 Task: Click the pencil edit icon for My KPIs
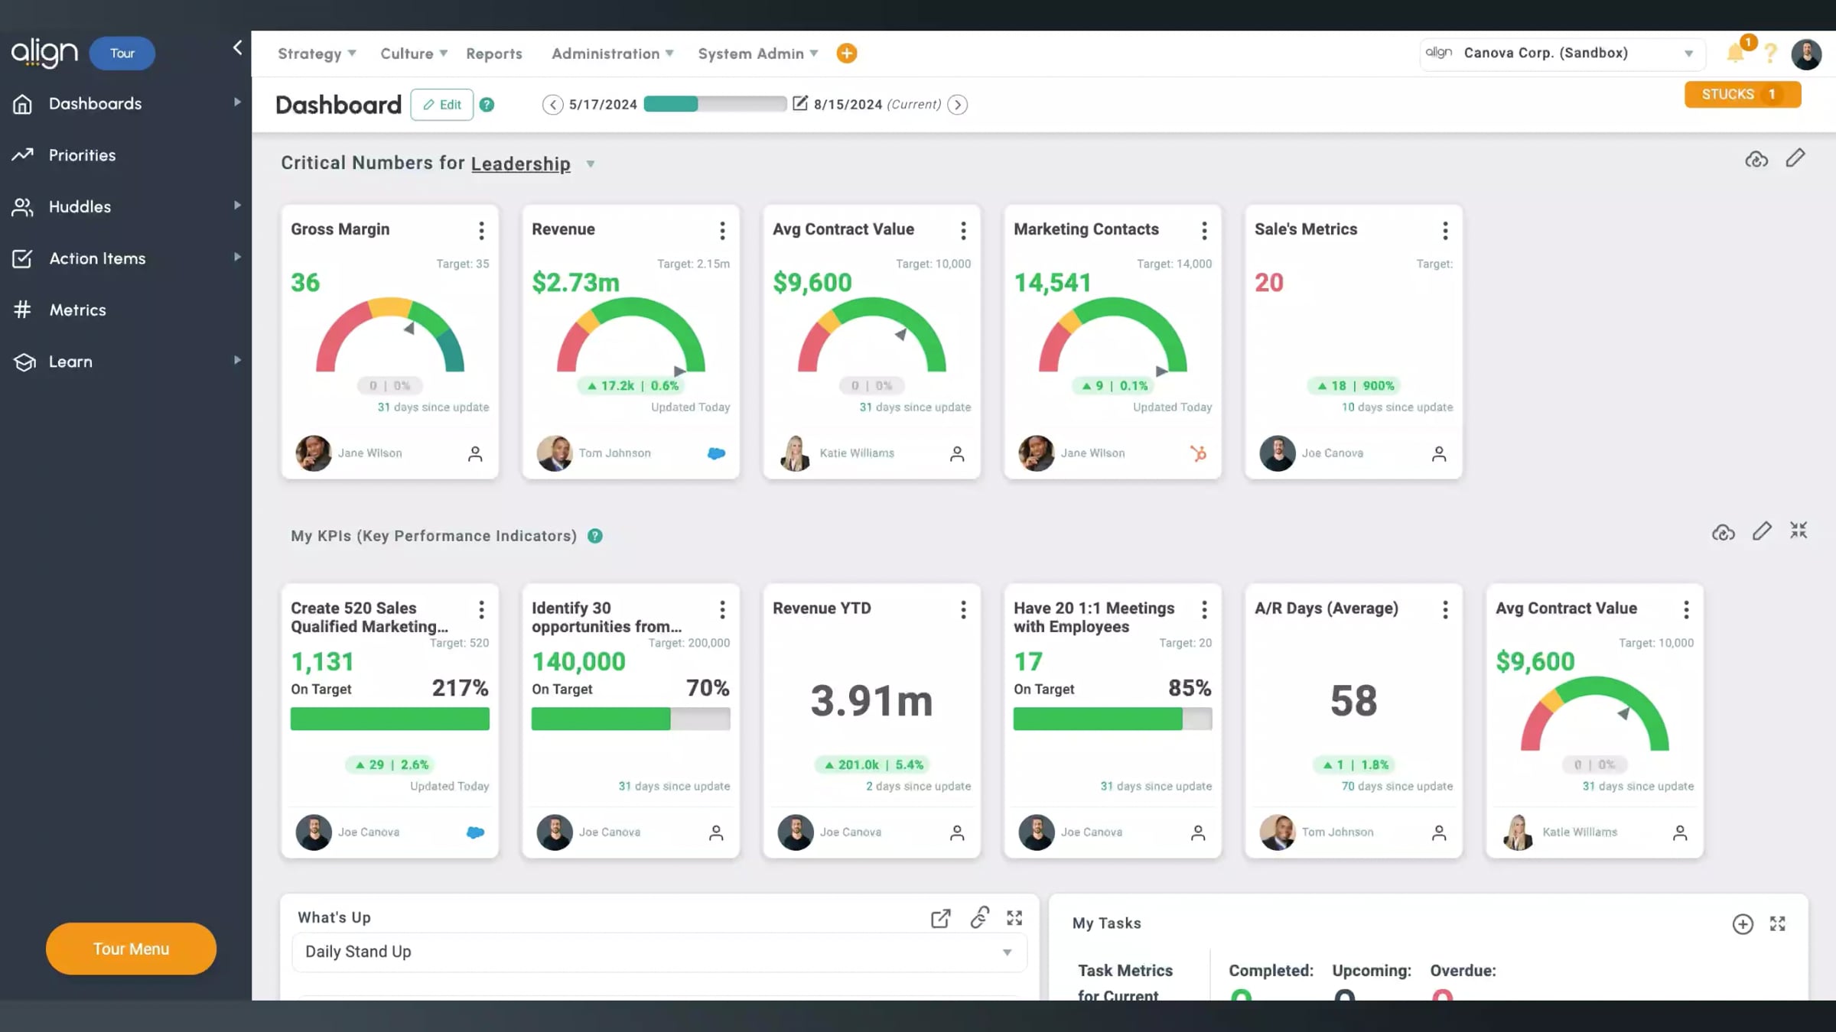(1762, 531)
